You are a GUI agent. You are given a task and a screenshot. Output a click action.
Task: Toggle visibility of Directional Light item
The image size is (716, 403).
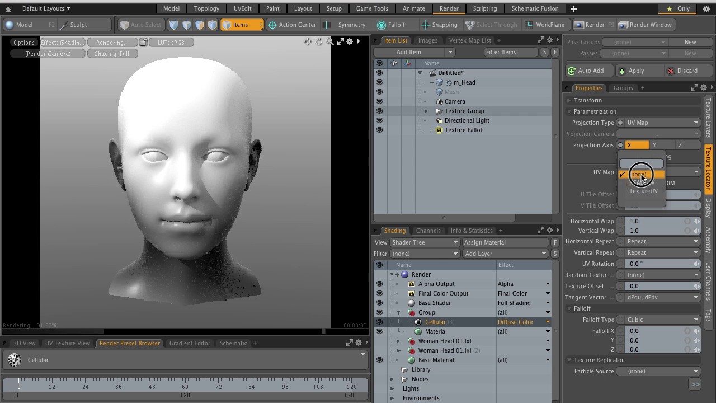[x=380, y=120]
